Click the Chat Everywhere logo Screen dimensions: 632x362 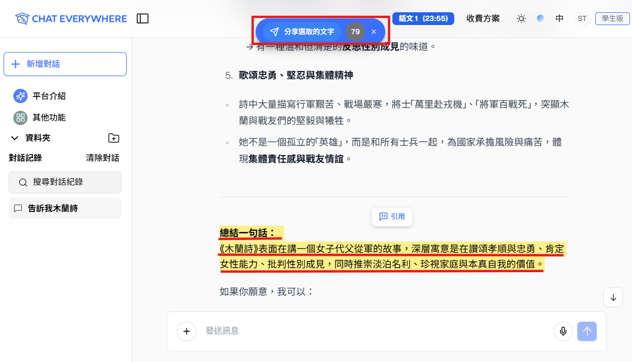click(x=71, y=19)
